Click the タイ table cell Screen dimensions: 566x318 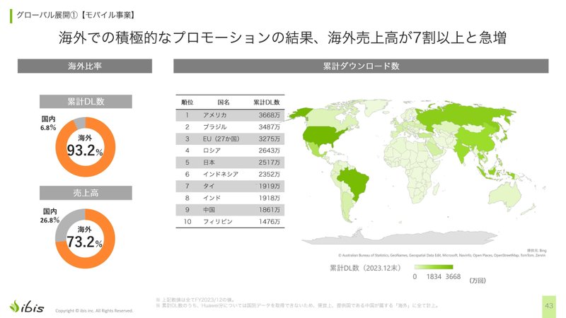coord(209,186)
